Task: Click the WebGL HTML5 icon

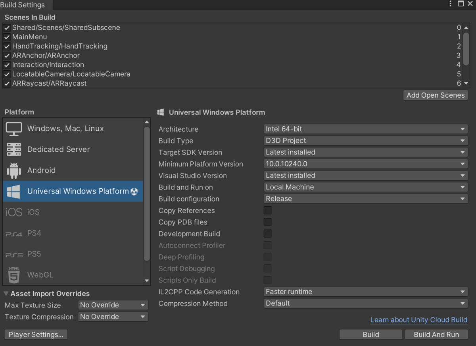Action: click(14, 275)
